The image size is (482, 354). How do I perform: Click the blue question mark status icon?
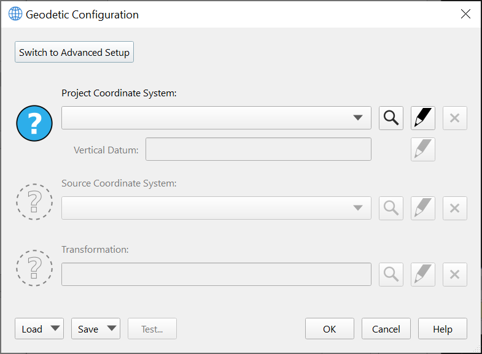point(34,123)
